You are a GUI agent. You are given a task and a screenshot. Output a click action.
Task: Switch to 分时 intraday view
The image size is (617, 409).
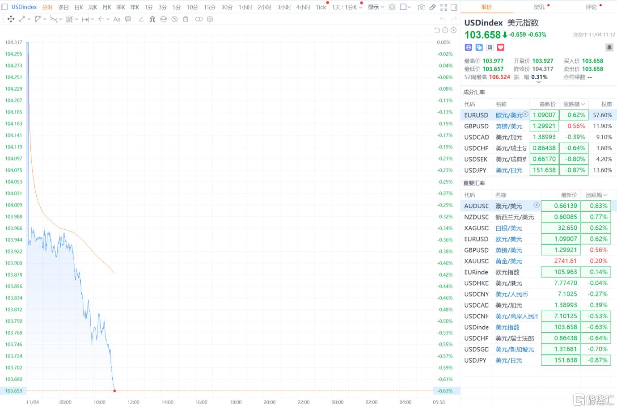[x=47, y=7]
